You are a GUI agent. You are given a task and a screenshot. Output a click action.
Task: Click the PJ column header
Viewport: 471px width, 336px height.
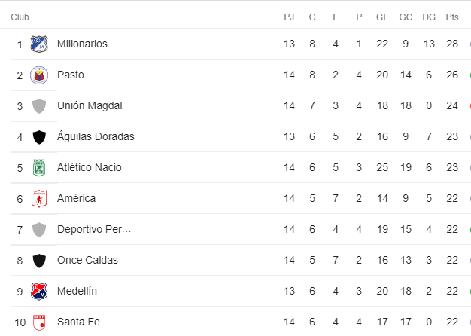click(x=289, y=17)
